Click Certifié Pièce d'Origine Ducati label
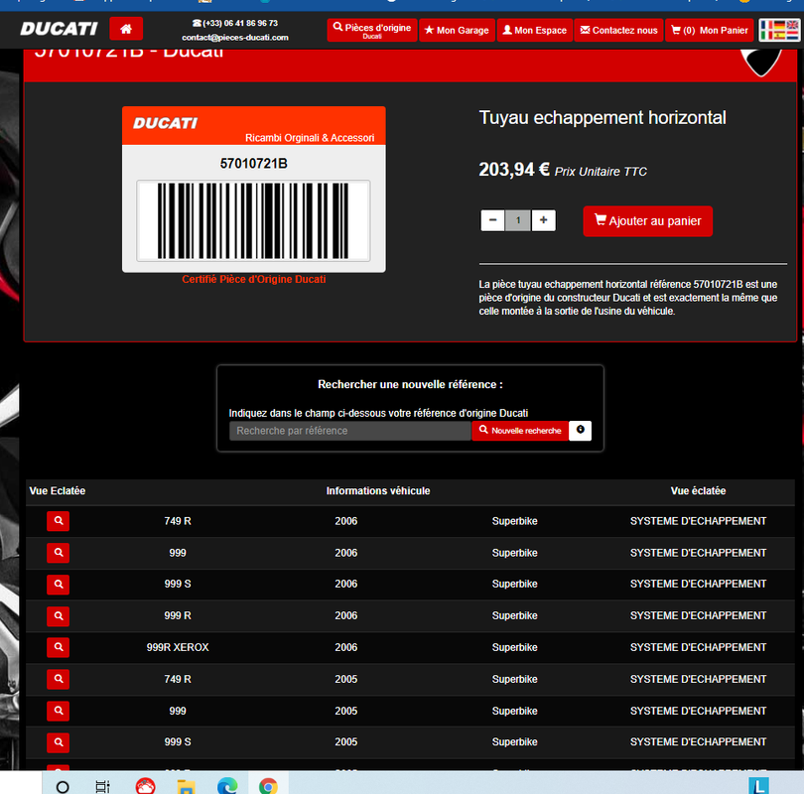The height and width of the screenshot is (794, 804). (254, 279)
